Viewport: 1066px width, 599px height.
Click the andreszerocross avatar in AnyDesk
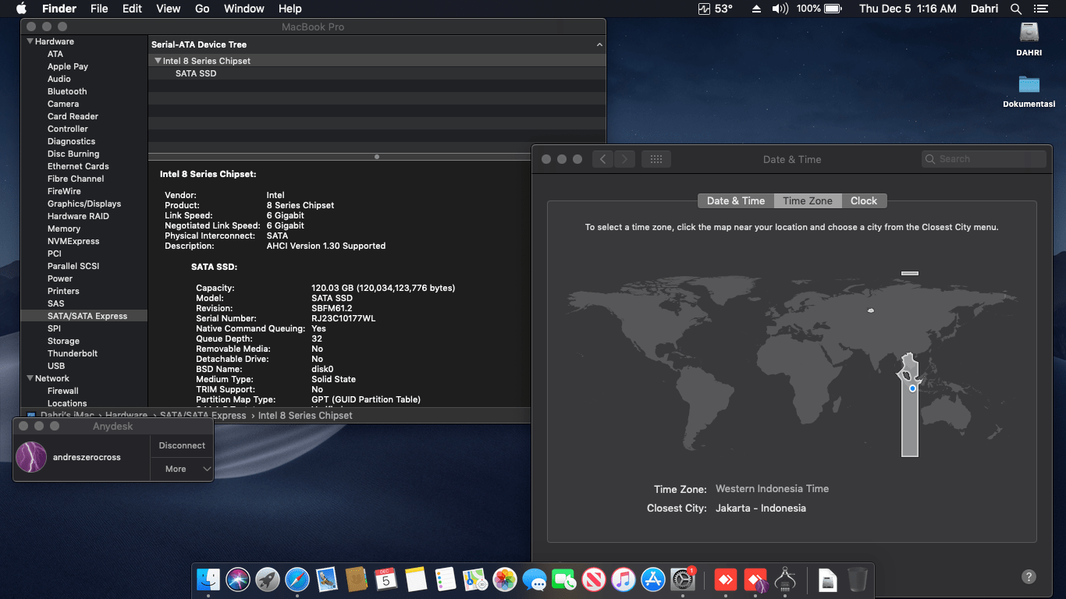pos(31,457)
